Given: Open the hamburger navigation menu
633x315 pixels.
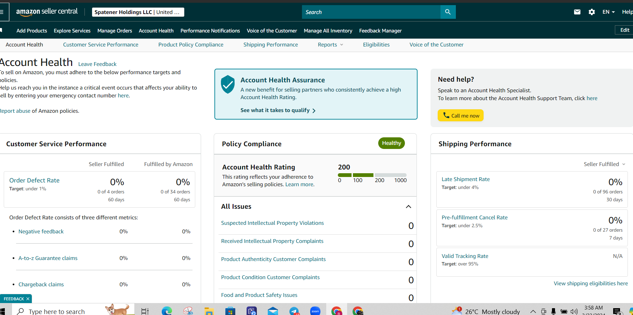Looking at the screenshot, I should 2,12.
